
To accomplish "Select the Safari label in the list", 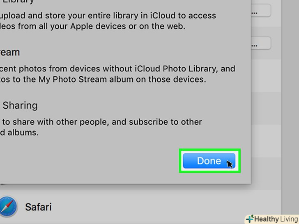I will point(38,206).
